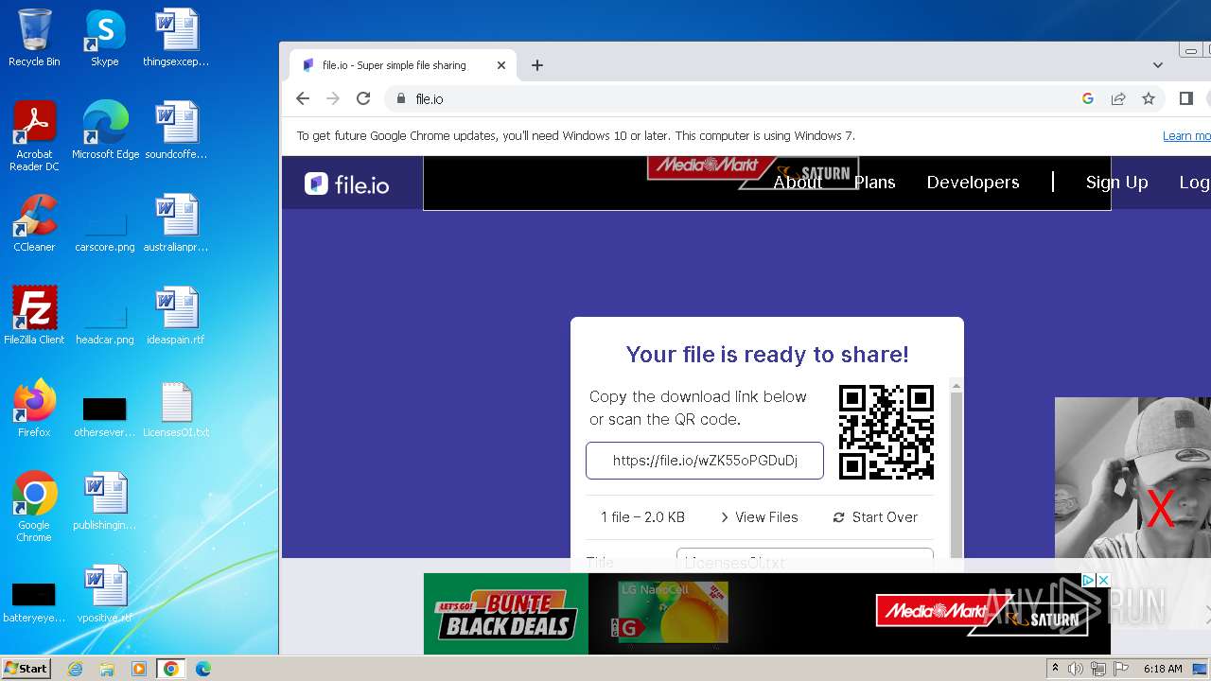The height and width of the screenshot is (681, 1211).
Task: Reload the file.io page
Action: pos(363,98)
